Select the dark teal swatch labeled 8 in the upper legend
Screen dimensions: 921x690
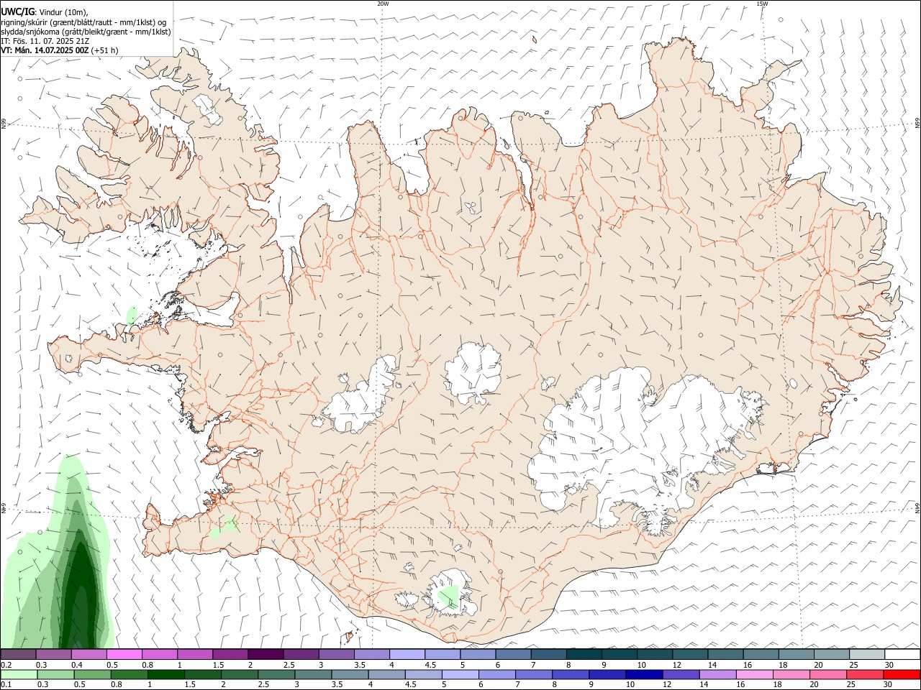point(584,654)
